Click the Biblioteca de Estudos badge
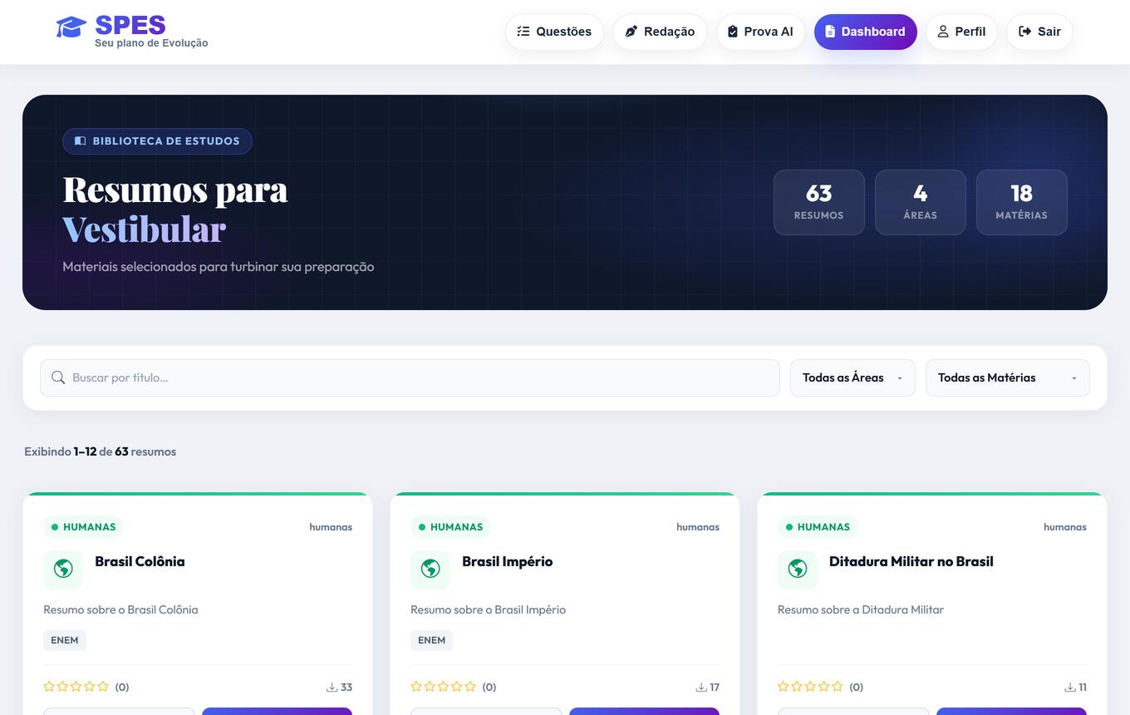Screen dimensions: 1130x715 point(157,141)
